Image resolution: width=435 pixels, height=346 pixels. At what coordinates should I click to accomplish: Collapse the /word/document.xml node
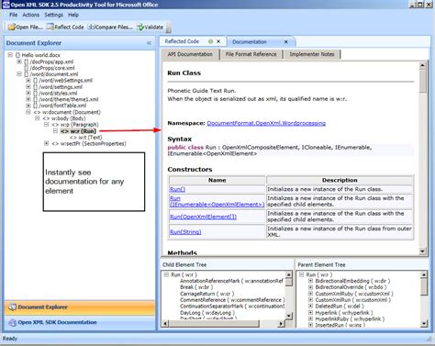[x=19, y=74]
